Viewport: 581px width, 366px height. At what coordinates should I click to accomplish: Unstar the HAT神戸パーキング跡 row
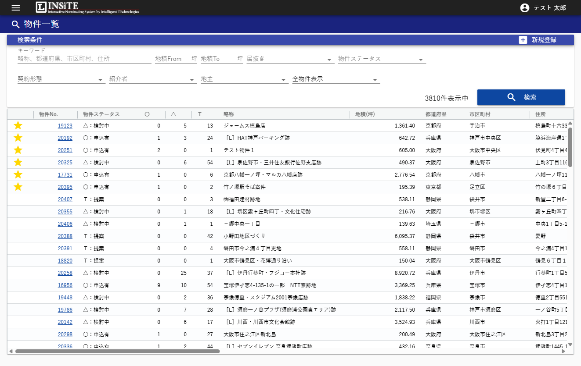click(x=18, y=138)
